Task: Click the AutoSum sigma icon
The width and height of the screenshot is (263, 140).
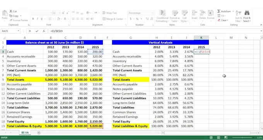Action: 219,11
